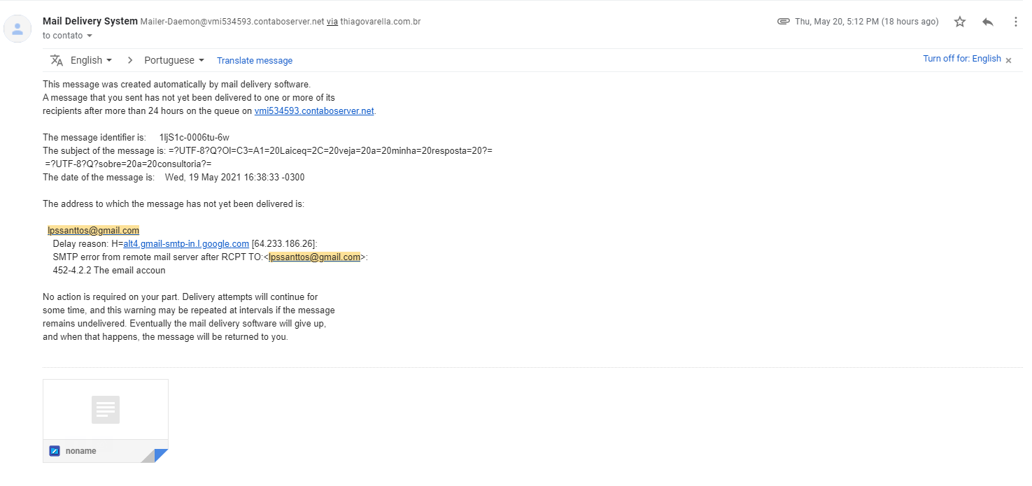This screenshot has height=486, width=1032.
Task: Click the sender profile avatar
Action: [17, 29]
